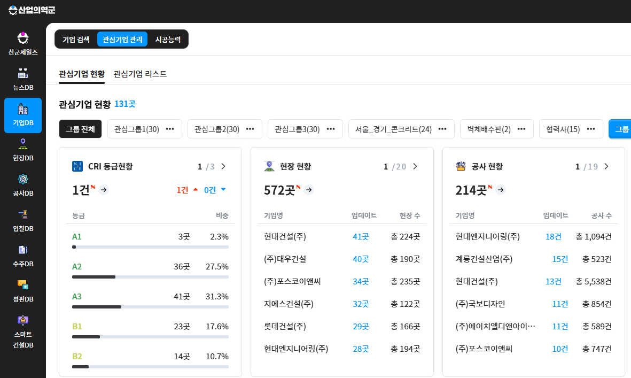Click 41곳 update link for 현대건설(주)
Image resolution: width=631 pixels, height=378 pixels.
[361, 236]
